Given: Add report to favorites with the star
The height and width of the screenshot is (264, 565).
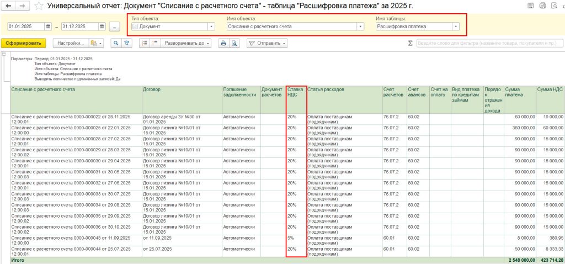Looking at the screenshot, I should pos(38,6).
